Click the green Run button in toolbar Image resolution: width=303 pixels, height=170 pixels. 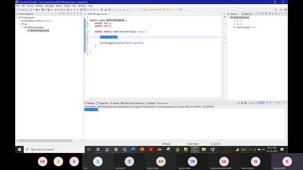[36, 9]
